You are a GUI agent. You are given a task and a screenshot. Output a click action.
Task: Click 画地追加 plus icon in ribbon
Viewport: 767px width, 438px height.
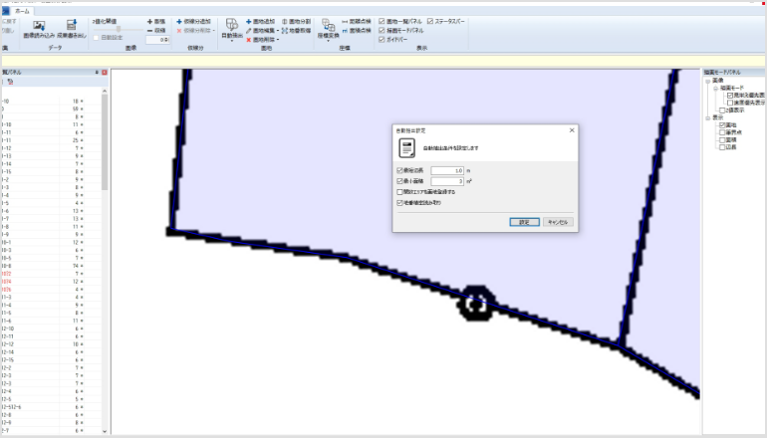[x=249, y=21]
